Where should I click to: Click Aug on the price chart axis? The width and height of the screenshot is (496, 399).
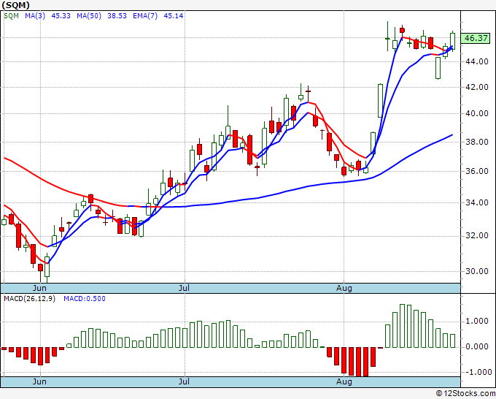(x=344, y=288)
